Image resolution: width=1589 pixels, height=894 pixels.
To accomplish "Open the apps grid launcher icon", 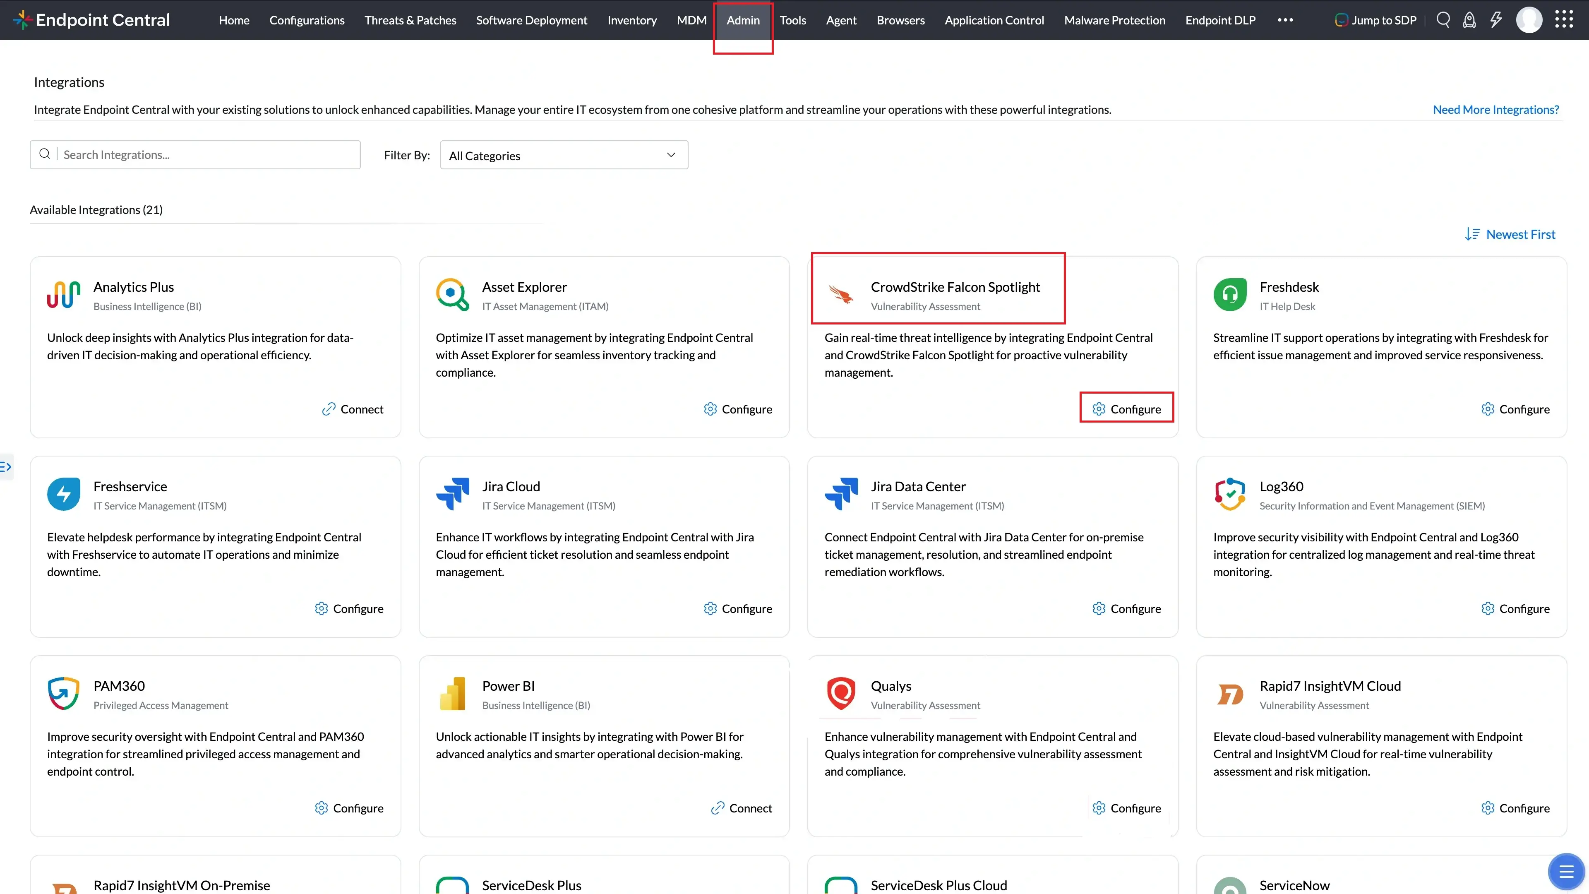I will [1564, 20].
